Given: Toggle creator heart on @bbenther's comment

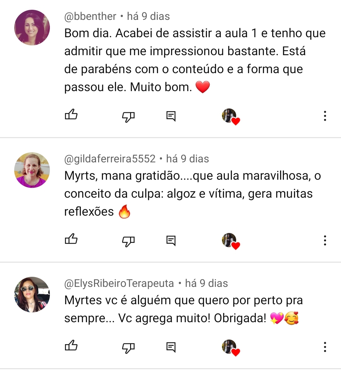Looking at the screenshot, I should coord(230,117).
